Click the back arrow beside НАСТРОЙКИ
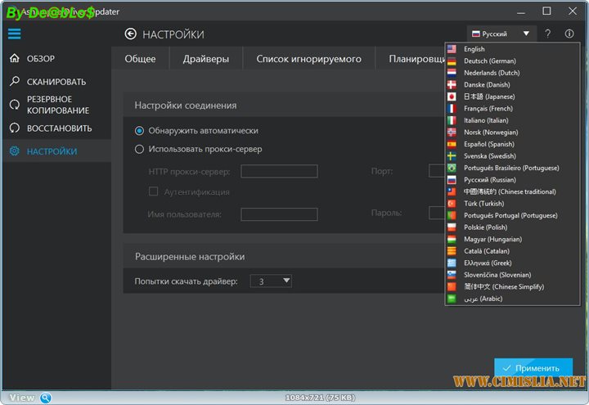This screenshot has height=405, width=589. pos(130,34)
